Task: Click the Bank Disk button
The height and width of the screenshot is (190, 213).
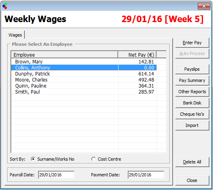Action: click(x=192, y=103)
